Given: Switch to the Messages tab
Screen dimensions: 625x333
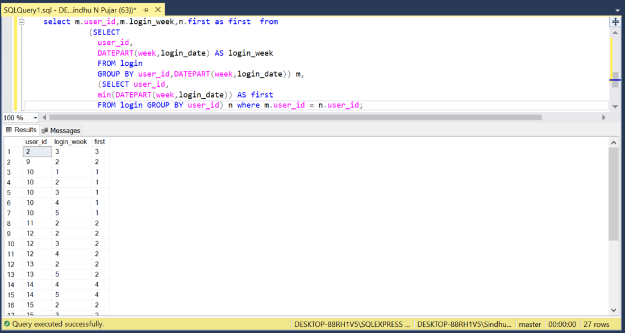Looking at the screenshot, I should pos(61,130).
